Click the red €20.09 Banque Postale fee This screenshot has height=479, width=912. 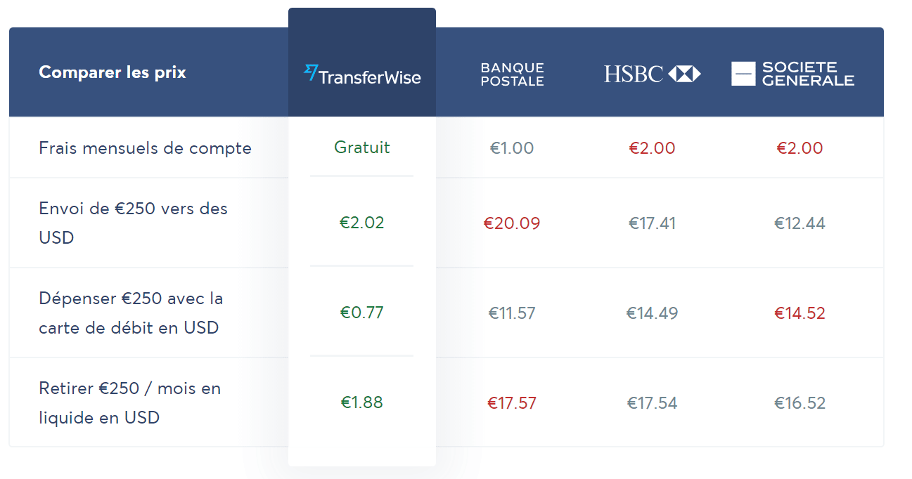tap(512, 223)
